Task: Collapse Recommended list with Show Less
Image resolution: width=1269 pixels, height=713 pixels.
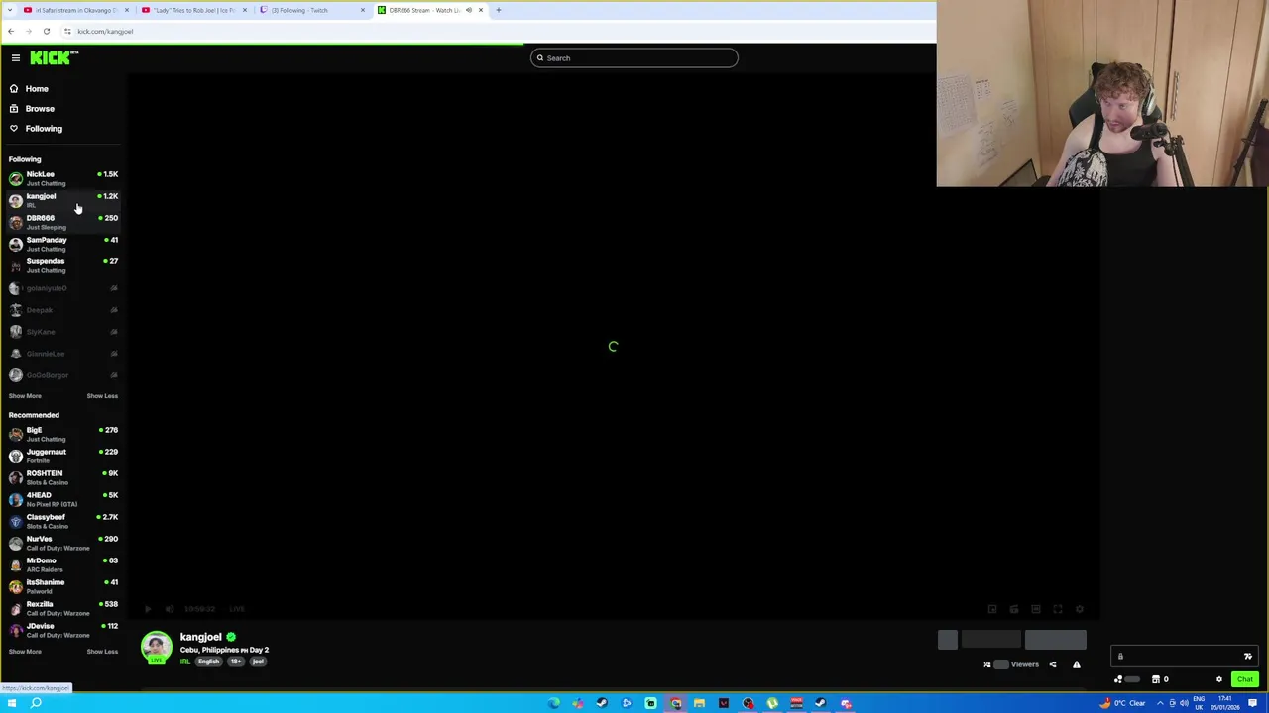Action: (x=102, y=652)
